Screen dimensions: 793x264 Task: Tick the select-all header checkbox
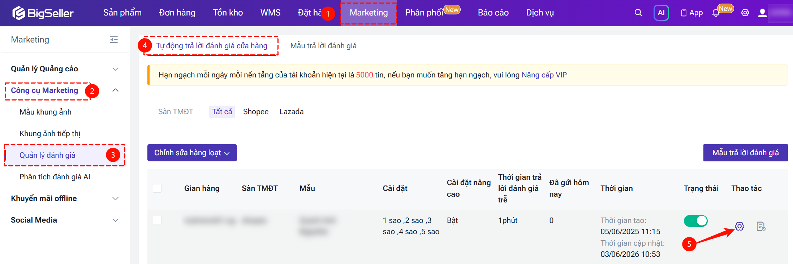(x=157, y=188)
